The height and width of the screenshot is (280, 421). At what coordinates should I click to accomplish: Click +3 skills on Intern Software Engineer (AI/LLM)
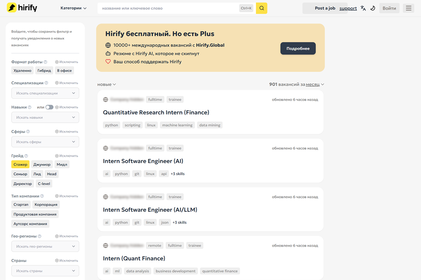(x=180, y=222)
